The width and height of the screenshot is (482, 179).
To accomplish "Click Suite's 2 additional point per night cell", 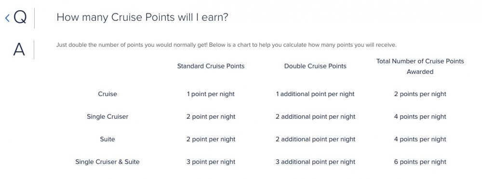I will tap(315, 139).
